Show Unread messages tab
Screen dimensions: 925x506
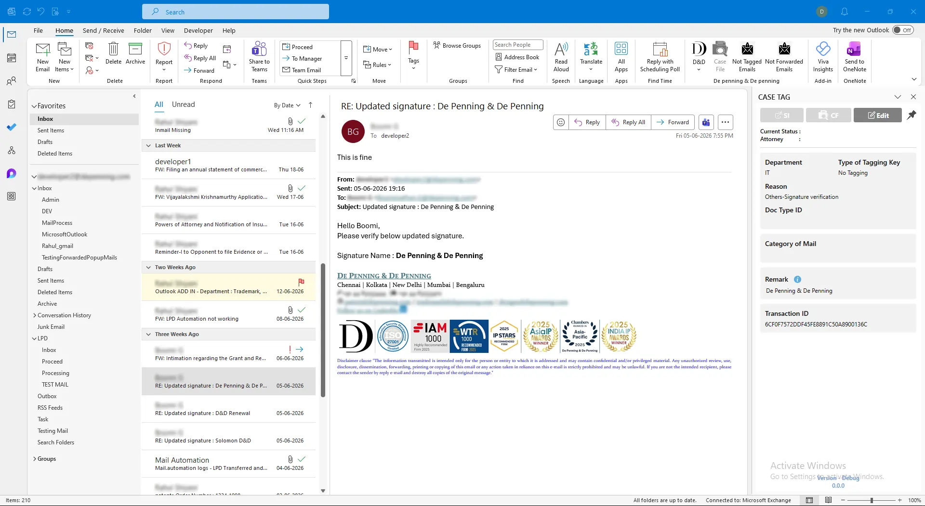pos(183,104)
